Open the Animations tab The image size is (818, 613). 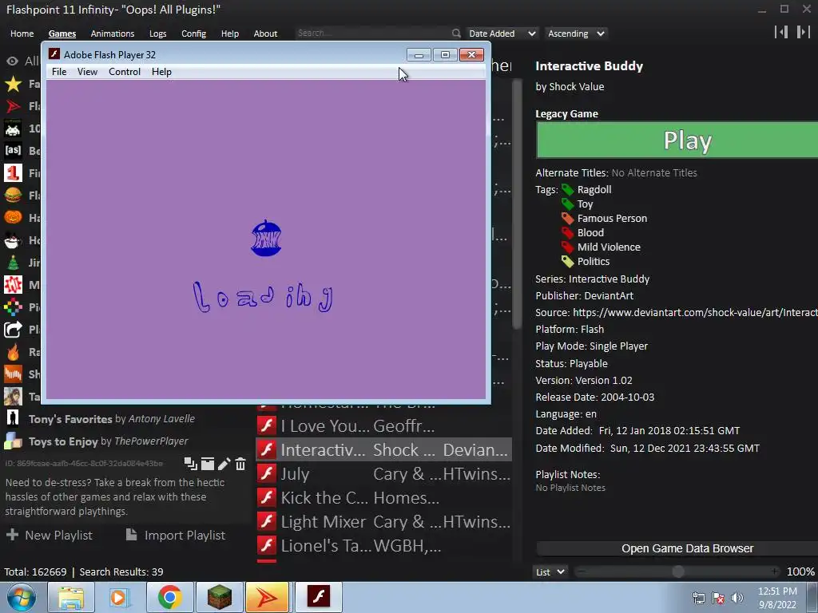112,34
